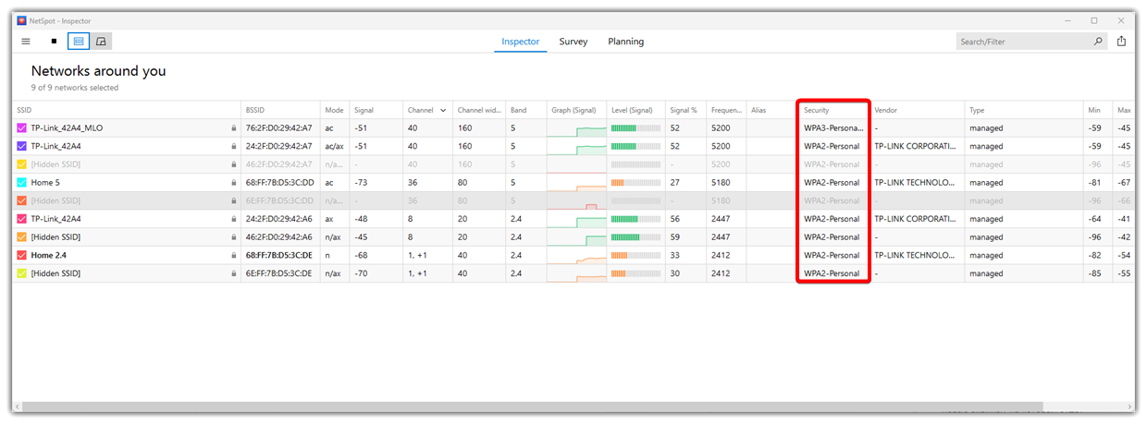
Task: Toggle the Home 5 network checkbox
Action: [22, 183]
